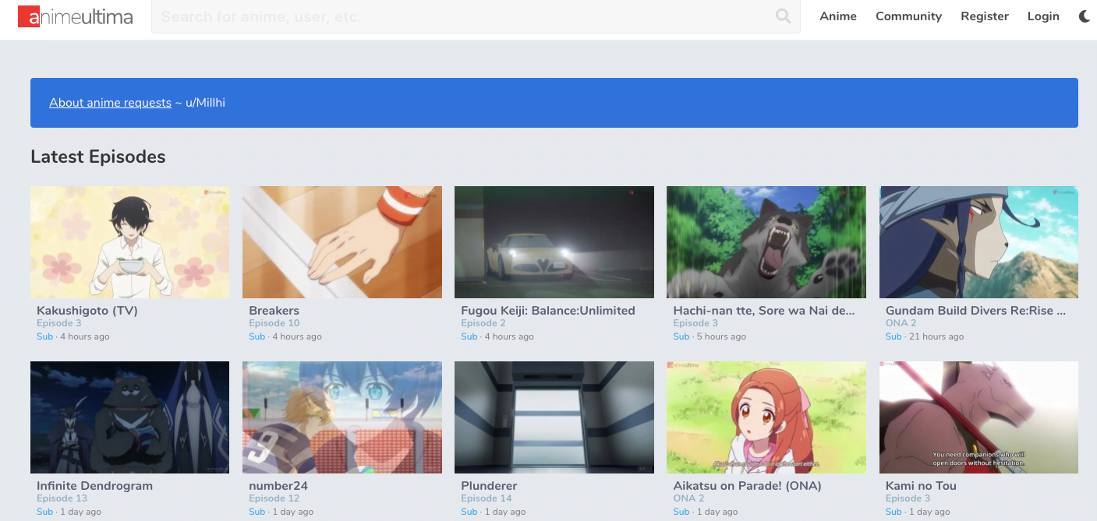The image size is (1097, 521).
Task: Click Sub label under Kakushigoto
Action: (44, 336)
